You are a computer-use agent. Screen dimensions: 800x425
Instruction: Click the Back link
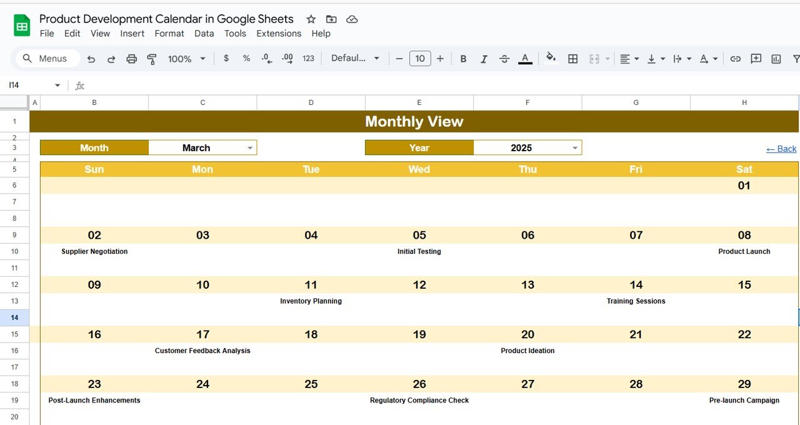[781, 149]
